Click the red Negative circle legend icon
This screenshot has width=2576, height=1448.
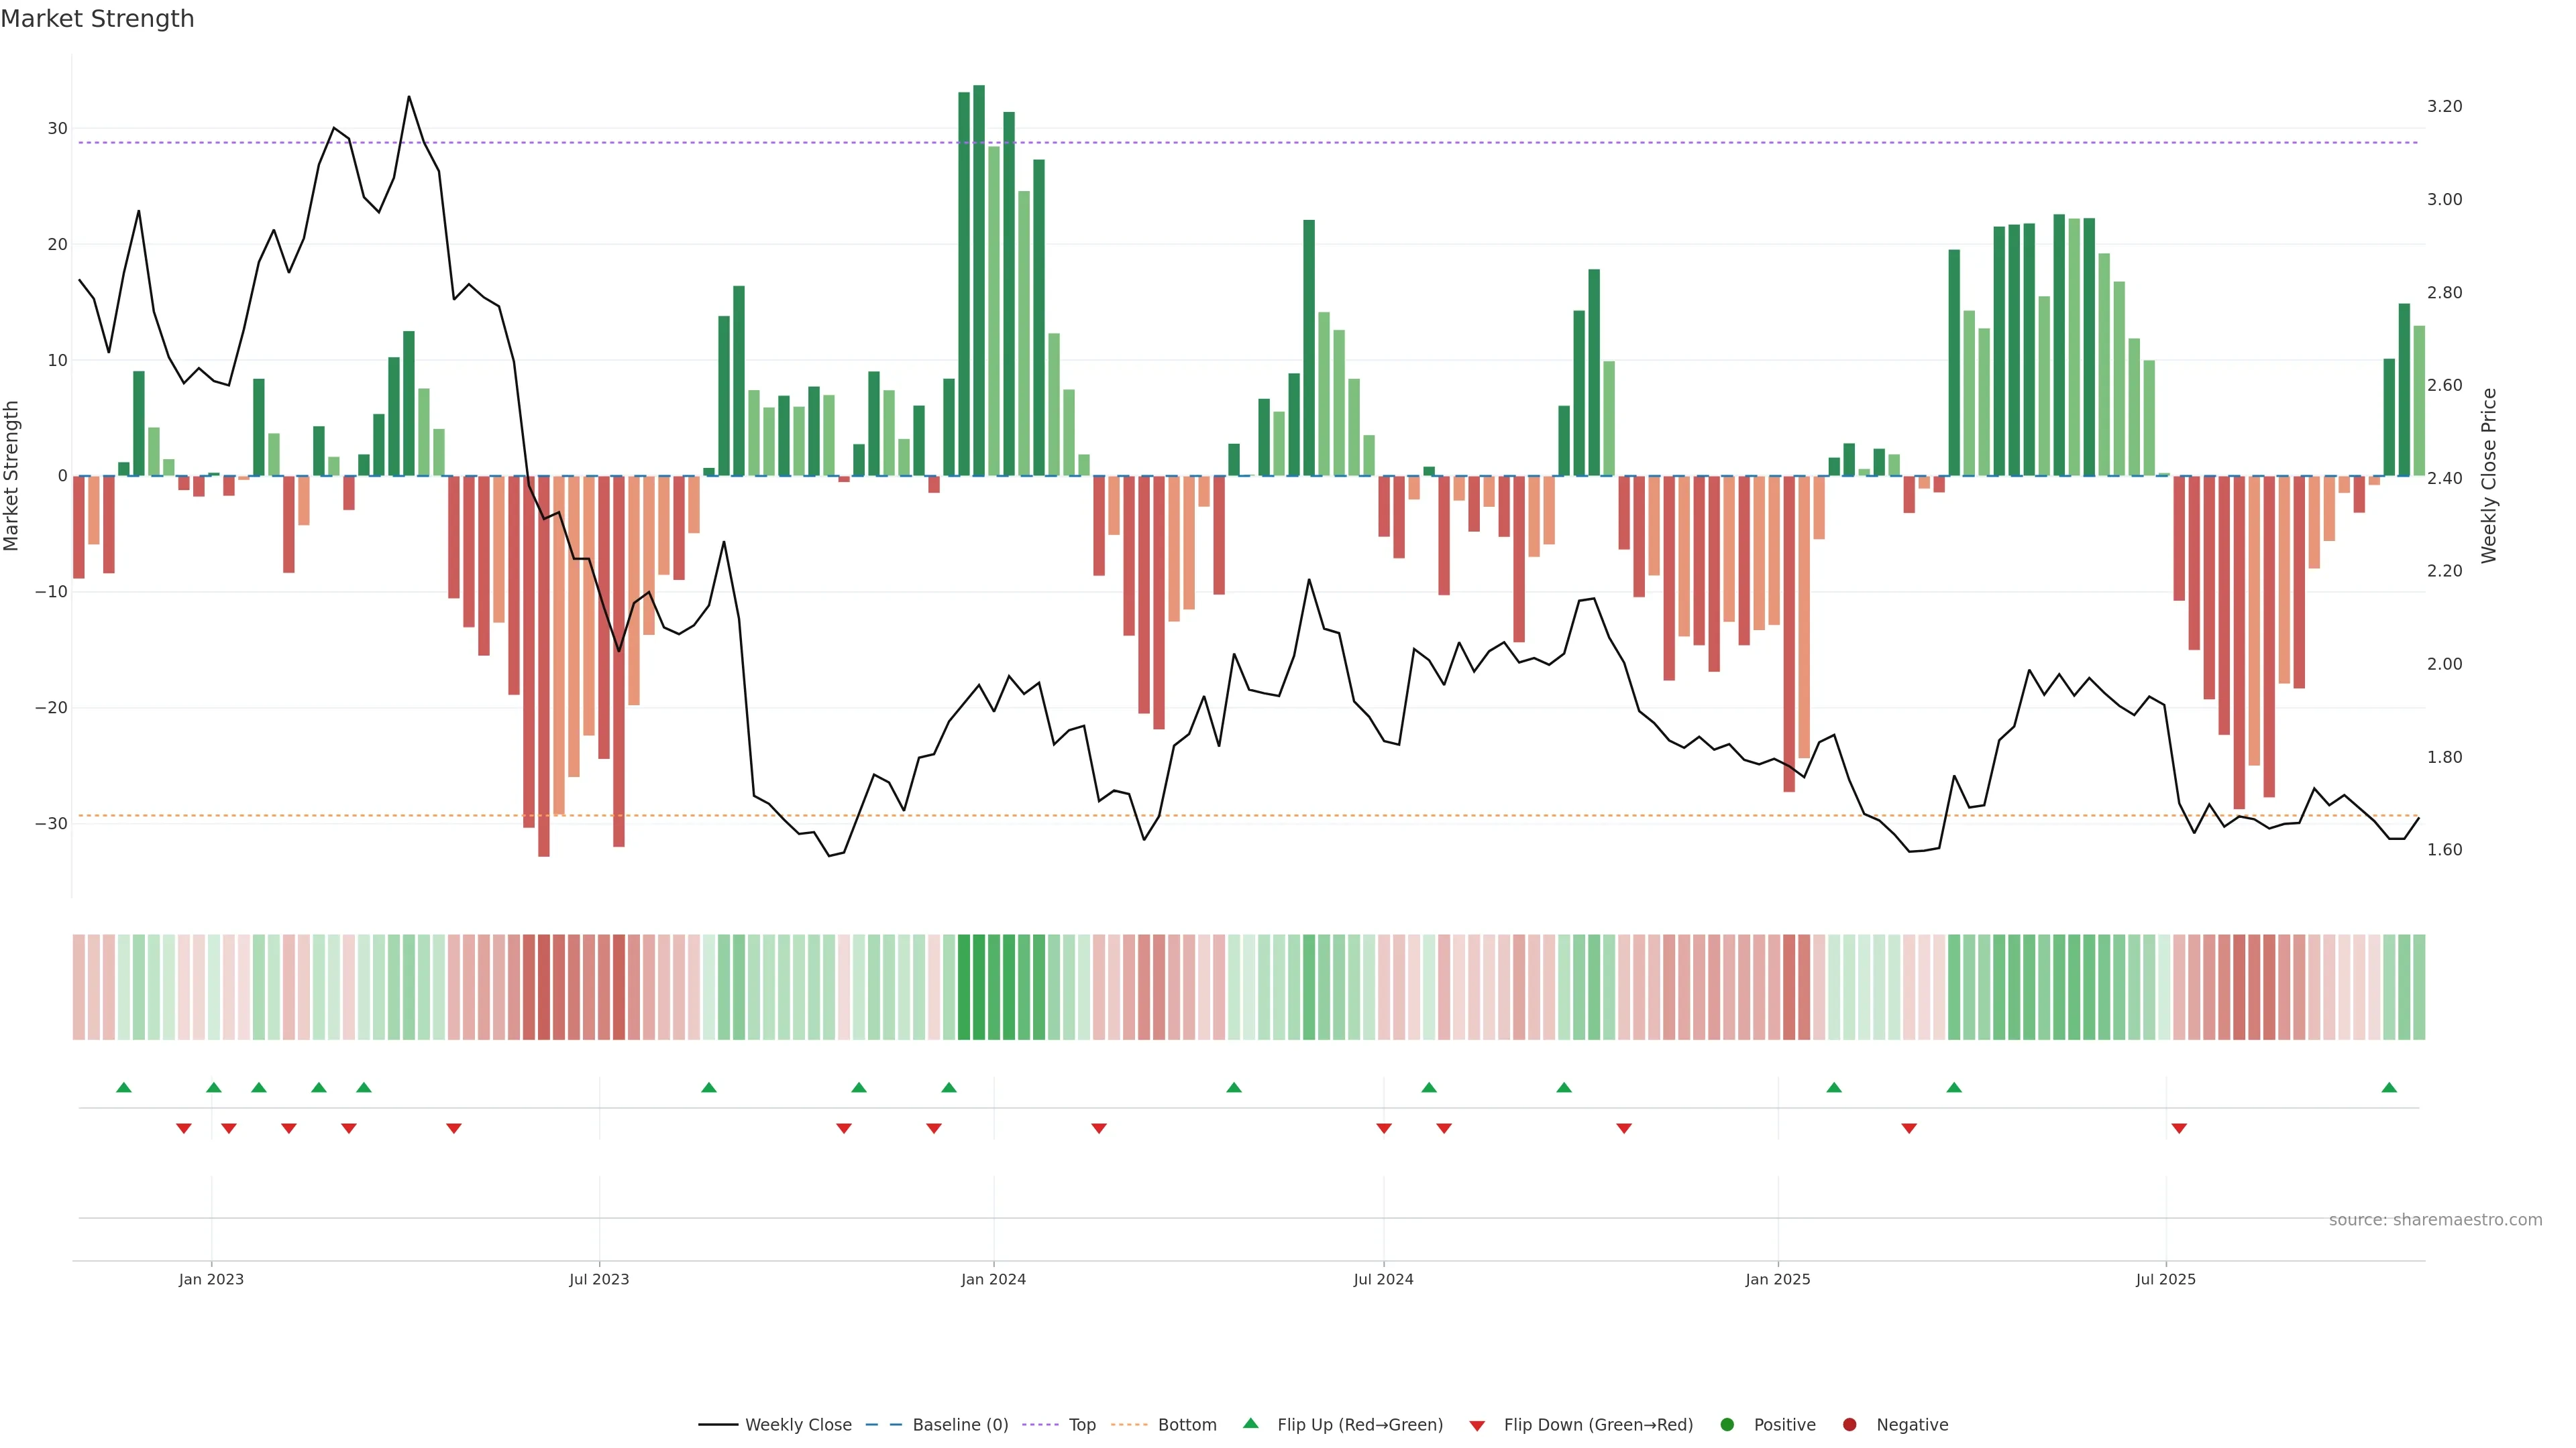click(x=1849, y=1425)
